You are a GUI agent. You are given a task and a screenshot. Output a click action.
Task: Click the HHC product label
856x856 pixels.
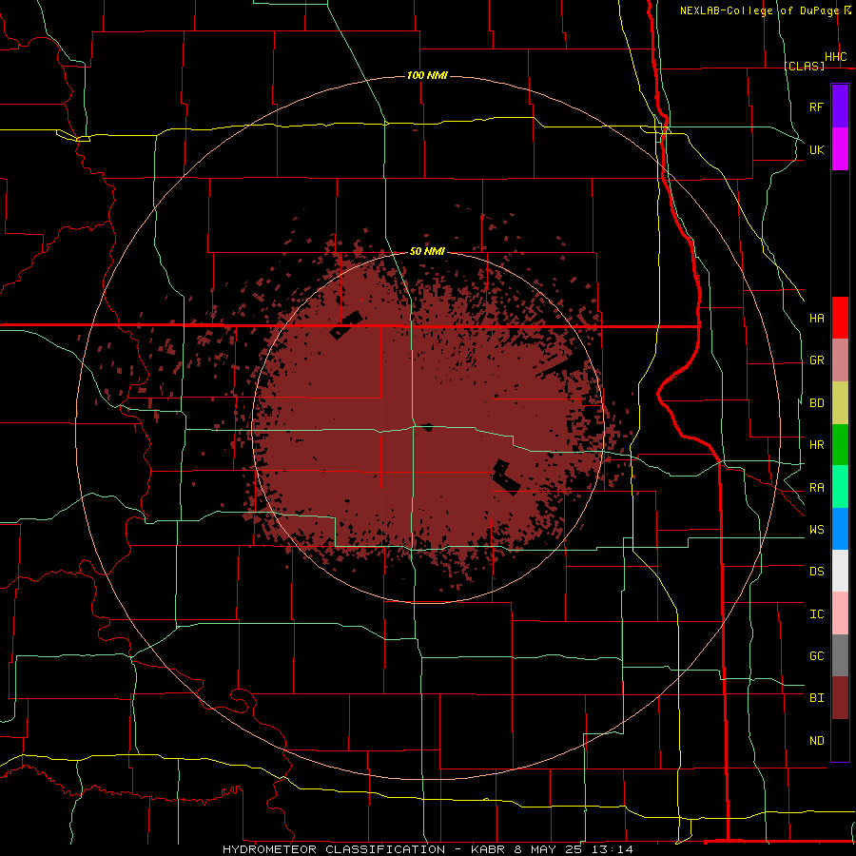click(x=835, y=57)
